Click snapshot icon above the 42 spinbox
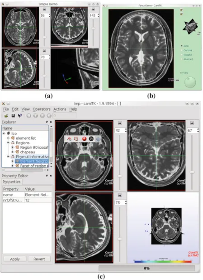Viewport: 203px width, 280px height. coord(120,123)
